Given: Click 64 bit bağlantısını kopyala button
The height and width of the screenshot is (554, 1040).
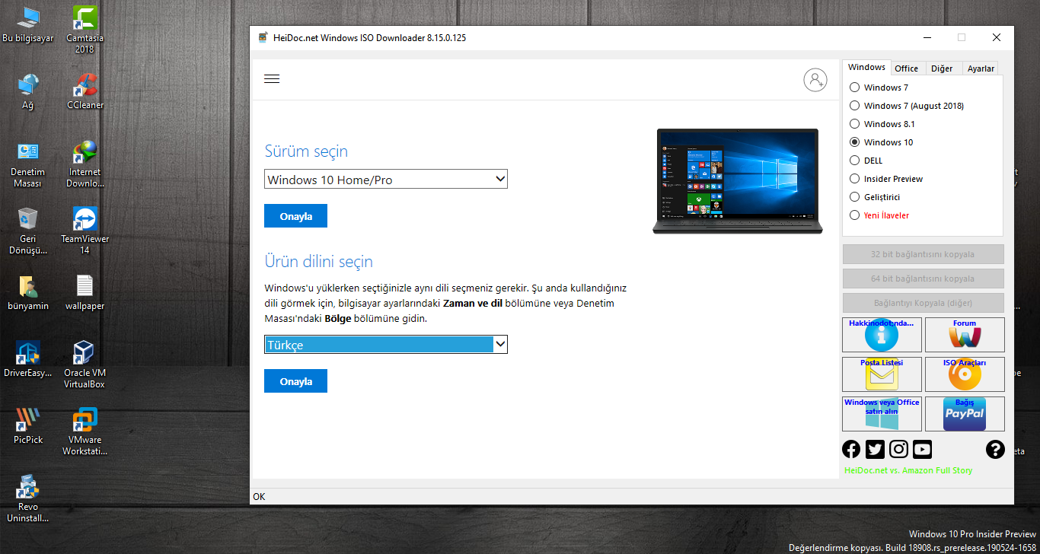Looking at the screenshot, I should (923, 279).
